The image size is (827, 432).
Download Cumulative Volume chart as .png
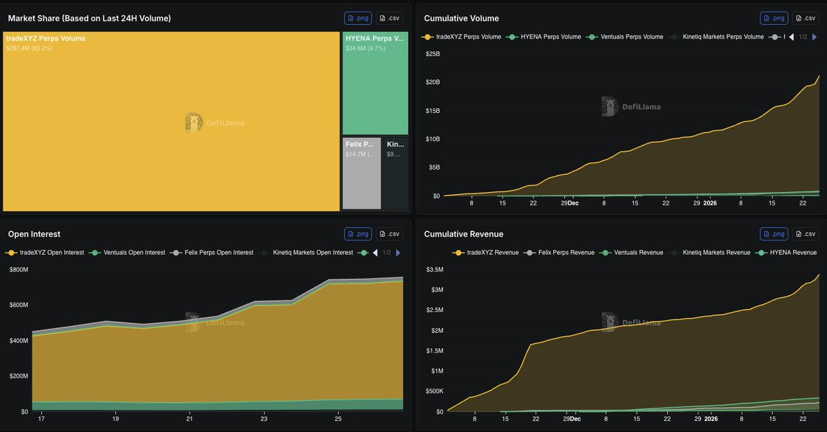click(x=774, y=19)
